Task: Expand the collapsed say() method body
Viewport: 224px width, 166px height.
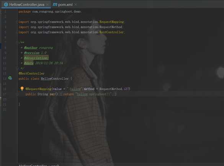Action: tap(17, 94)
